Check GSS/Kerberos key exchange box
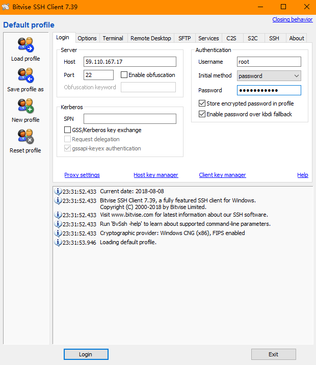This screenshot has height=365, width=316. click(67, 129)
